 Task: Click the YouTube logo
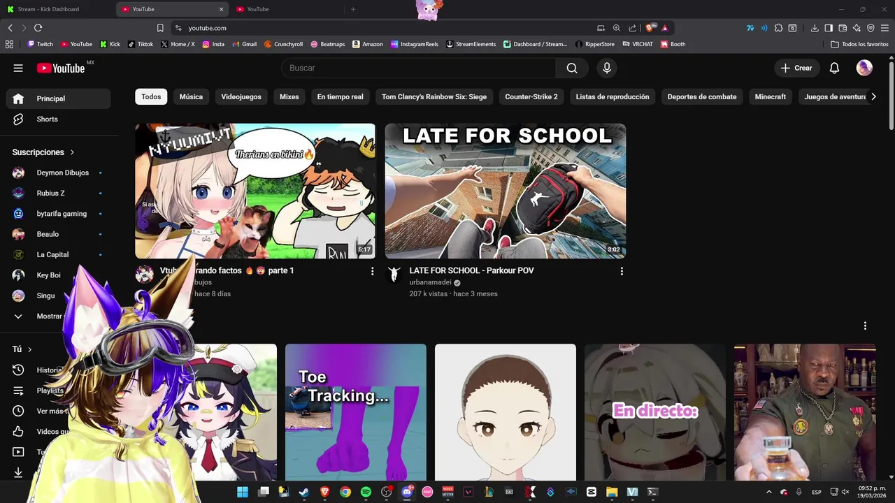(61, 68)
